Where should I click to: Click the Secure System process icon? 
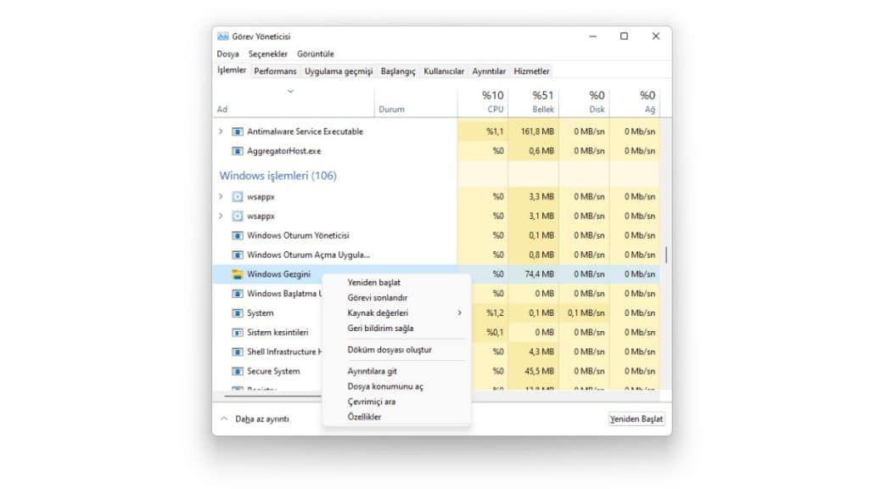pos(236,371)
